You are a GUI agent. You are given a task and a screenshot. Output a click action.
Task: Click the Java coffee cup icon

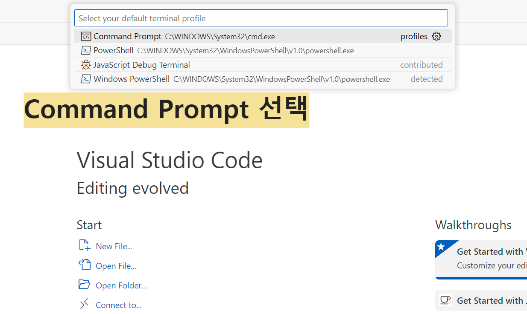pyautogui.click(x=445, y=300)
